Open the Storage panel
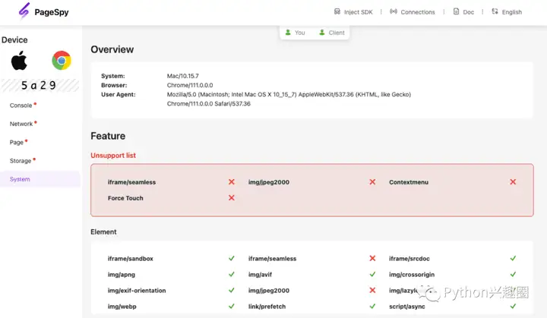Image resolution: width=547 pixels, height=318 pixels. [x=21, y=161]
